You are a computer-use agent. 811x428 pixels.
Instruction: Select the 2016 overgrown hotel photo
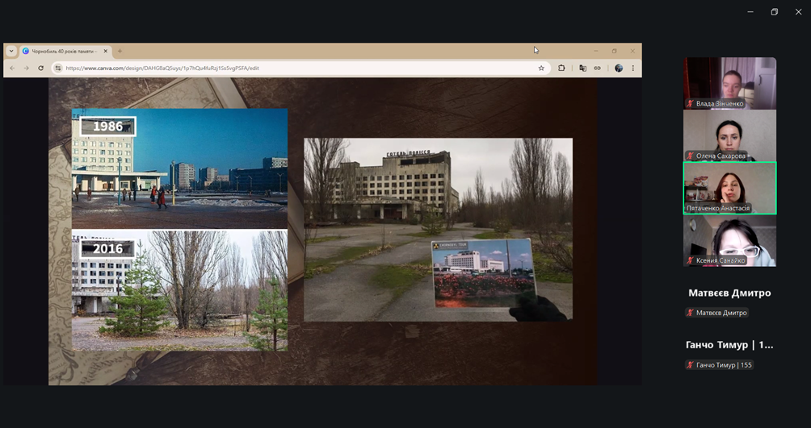(x=179, y=290)
